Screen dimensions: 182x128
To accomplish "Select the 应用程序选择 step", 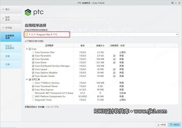I will [x=11, y=37].
